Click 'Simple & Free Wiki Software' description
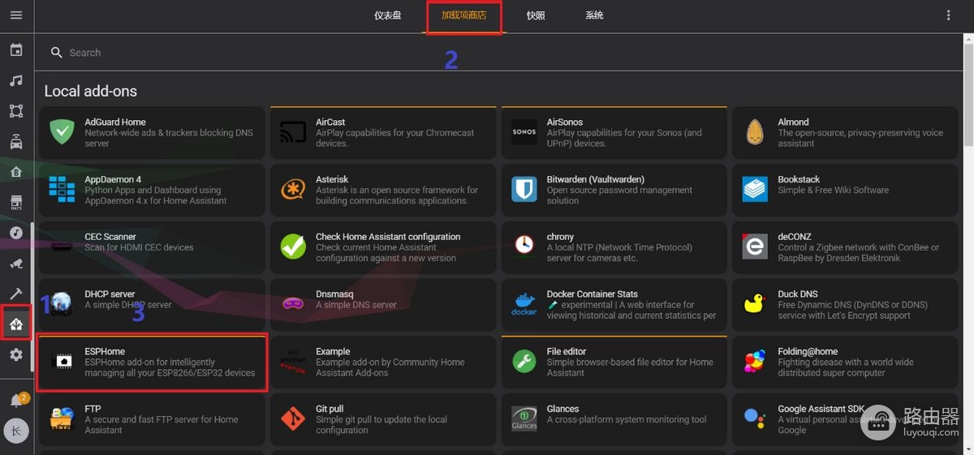This screenshot has width=974, height=455. click(833, 191)
